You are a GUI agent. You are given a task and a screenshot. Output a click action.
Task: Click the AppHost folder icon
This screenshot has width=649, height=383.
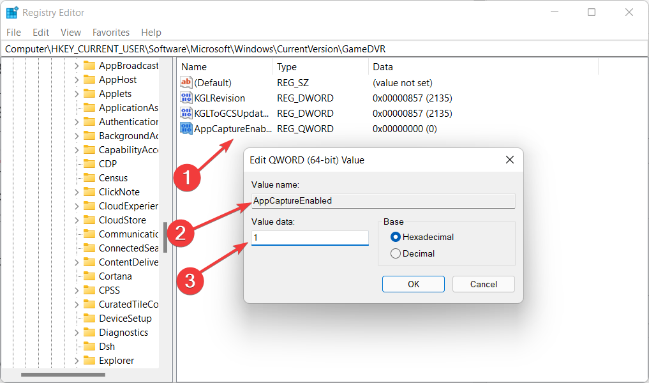click(x=89, y=80)
